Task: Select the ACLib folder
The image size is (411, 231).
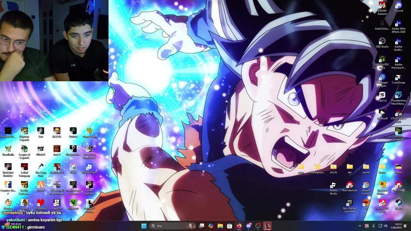Action: 333,169
